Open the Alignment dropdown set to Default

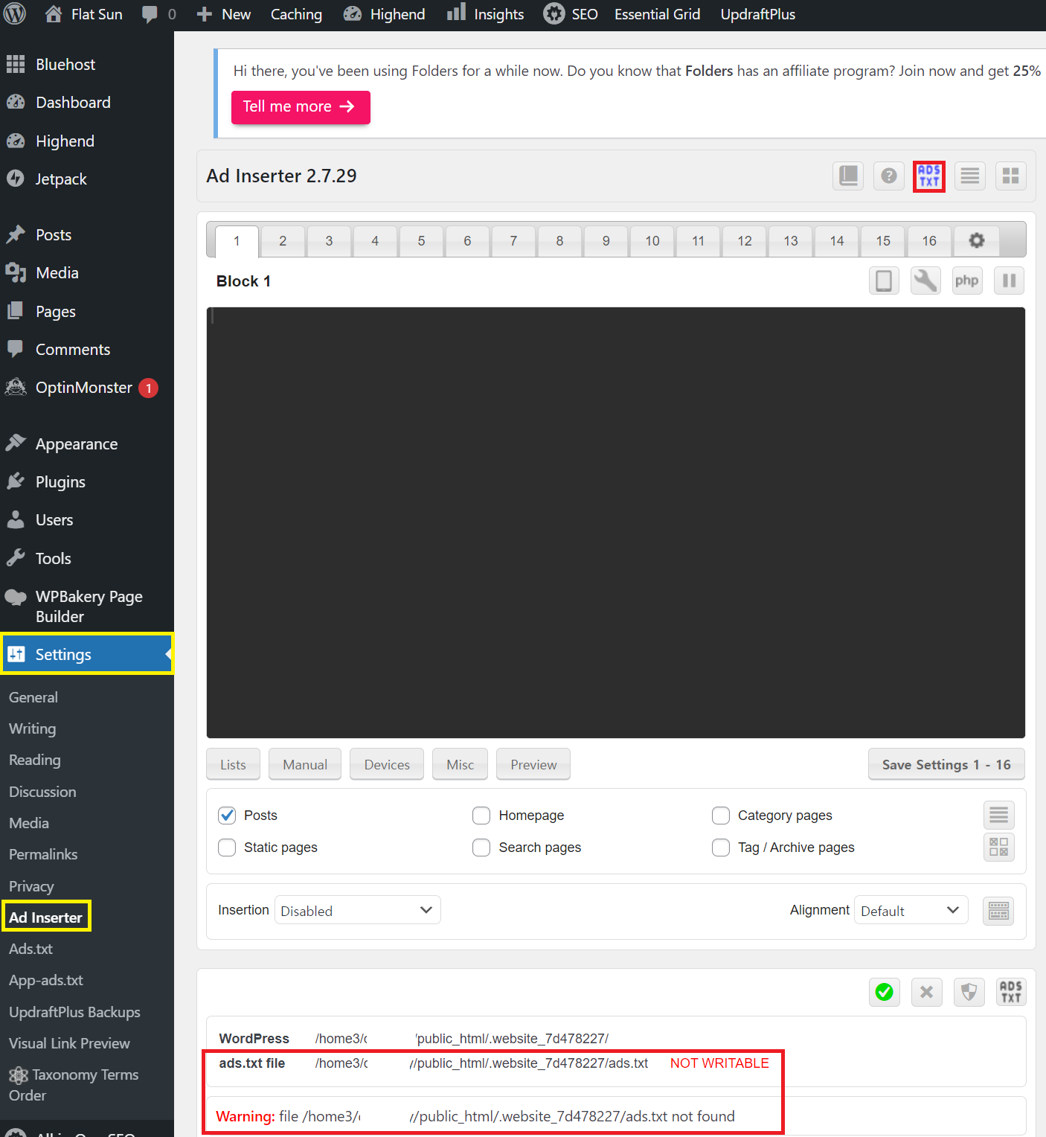point(911,910)
